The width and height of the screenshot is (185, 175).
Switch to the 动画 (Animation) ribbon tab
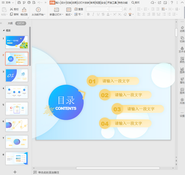point(74,3)
